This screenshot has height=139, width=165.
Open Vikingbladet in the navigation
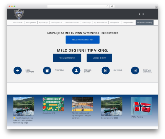(x=115, y=22)
